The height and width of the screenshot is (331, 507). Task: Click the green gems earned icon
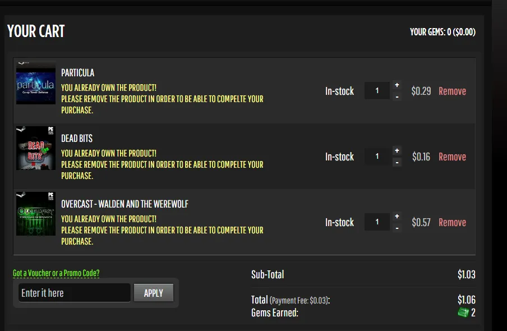(x=463, y=312)
